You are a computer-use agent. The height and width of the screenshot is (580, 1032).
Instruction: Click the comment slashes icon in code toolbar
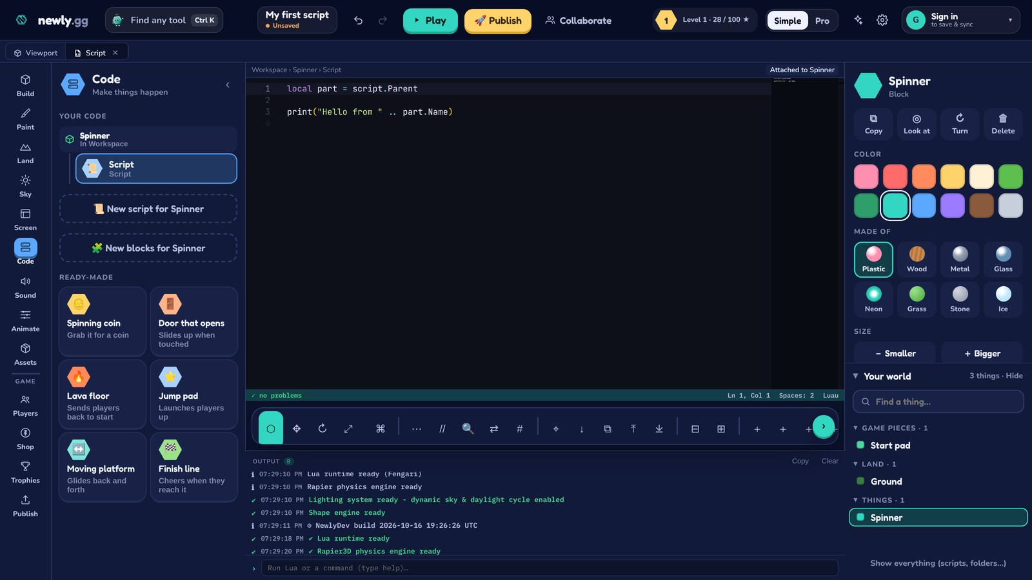[442, 429]
